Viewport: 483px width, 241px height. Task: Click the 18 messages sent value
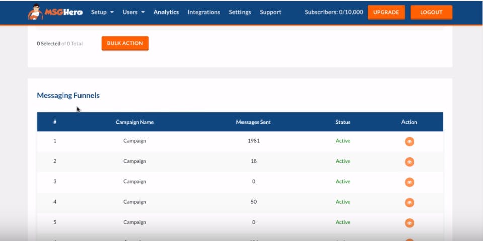(x=253, y=161)
